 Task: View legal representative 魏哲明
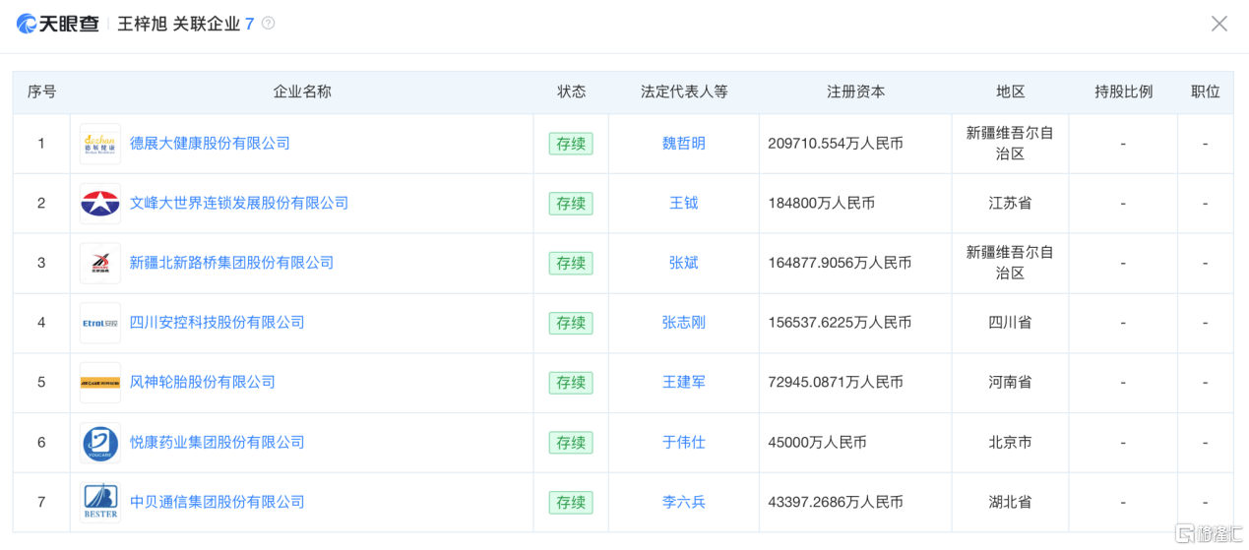(684, 144)
